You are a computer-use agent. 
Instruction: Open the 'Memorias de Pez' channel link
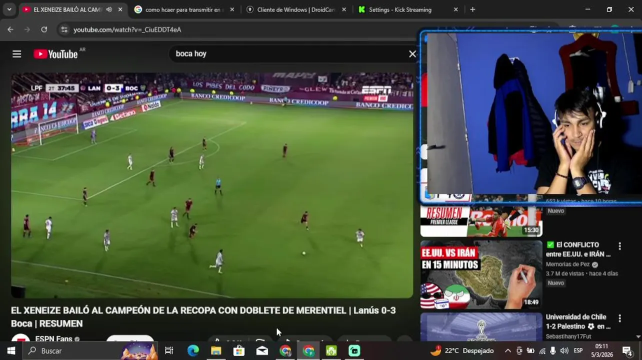pyautogui.click(x=567, y=264)
